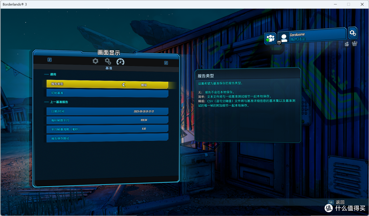Open the add friends social icon
This screenshot has width=369, height=216.
coord(270,38)
